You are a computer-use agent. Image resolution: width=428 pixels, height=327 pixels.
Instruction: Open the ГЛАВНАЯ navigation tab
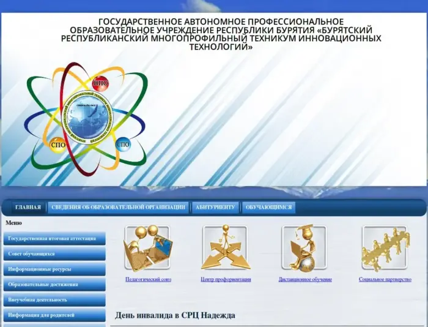(x=28, y=207)
